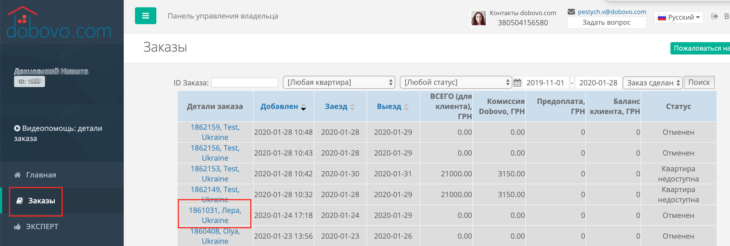Sort by Добавлен using its sort arrows

tap(303, 107)
